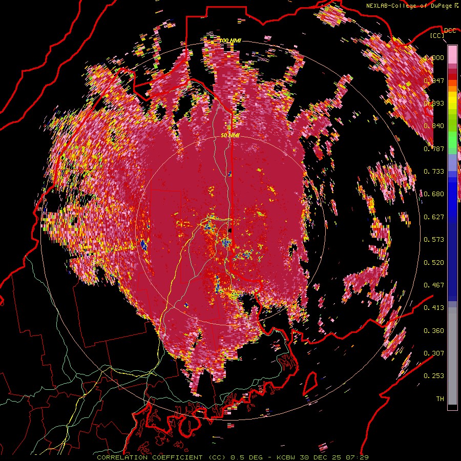
Task: Click the DCC label above the color scale
Action: click(450, 31)
